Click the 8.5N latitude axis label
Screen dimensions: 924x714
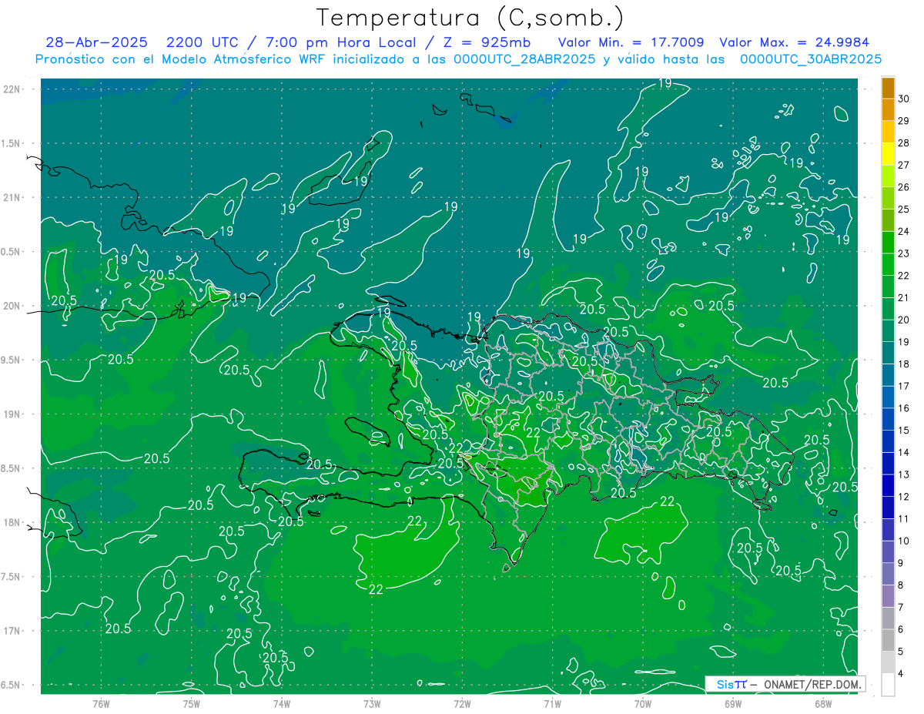click(12, 468)
